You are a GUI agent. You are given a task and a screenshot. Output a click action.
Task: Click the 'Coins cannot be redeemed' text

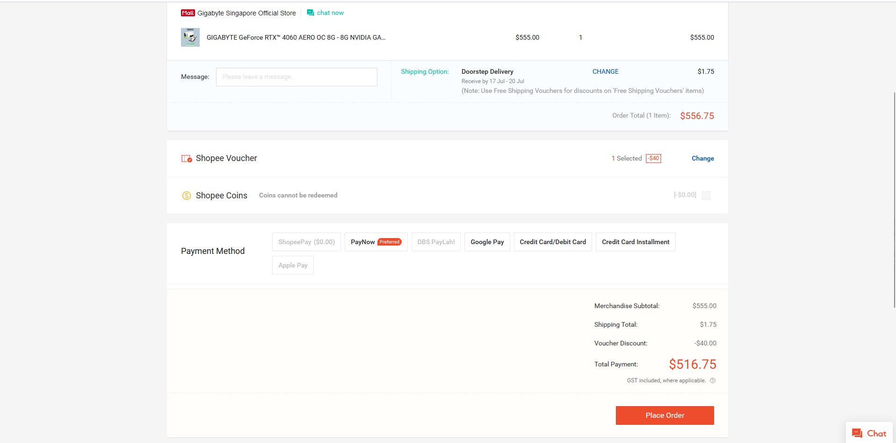point(298,195)
